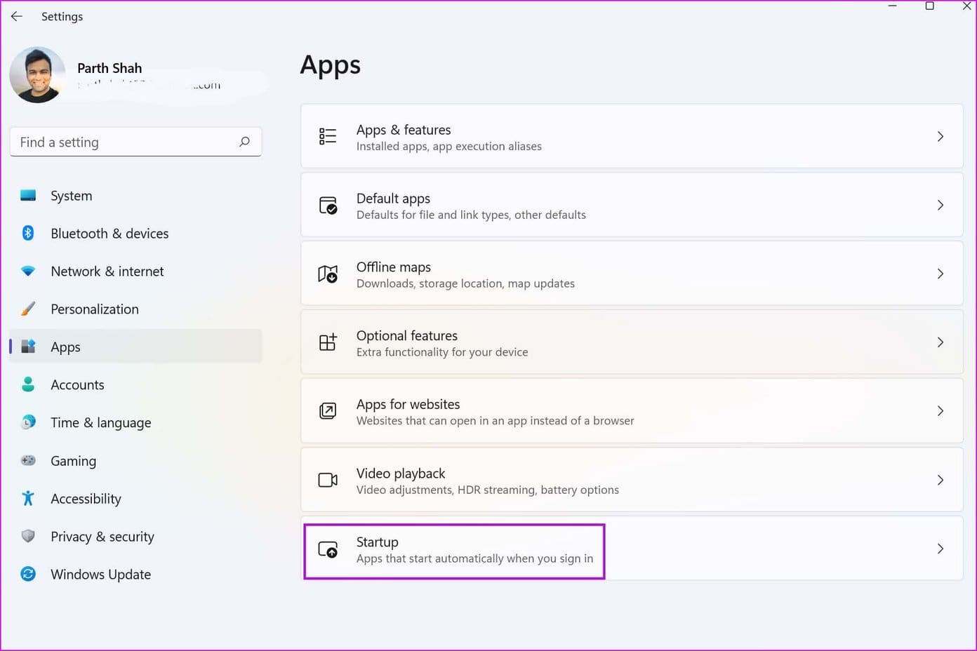Click the Accounts person icon
The height and width of the screenshot is (651, 977).
click(28, 384)
